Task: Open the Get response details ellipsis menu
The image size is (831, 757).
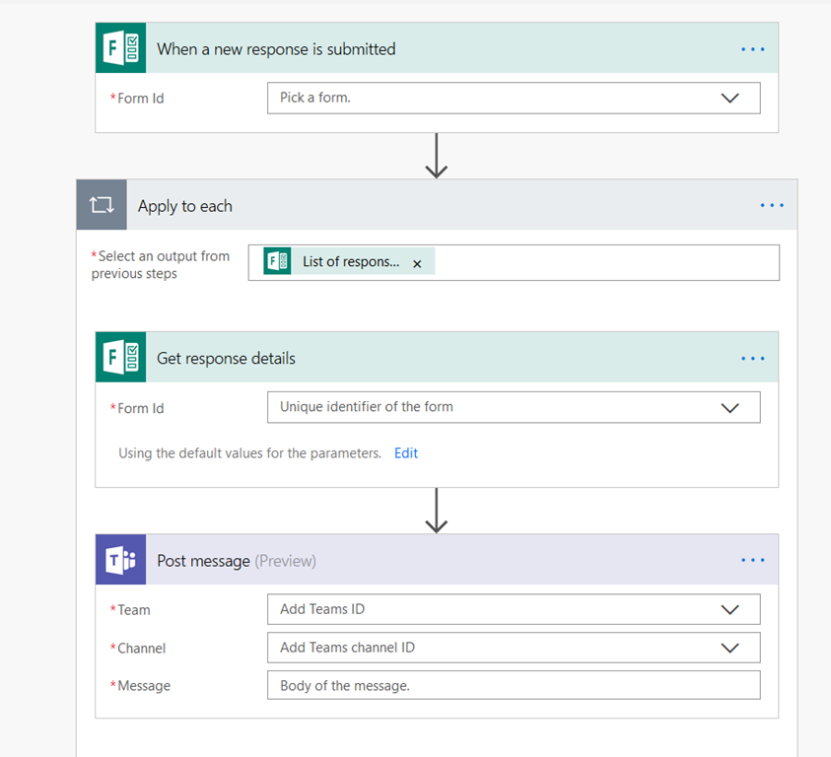Action: pyautogui.click(x=752, y=359)
